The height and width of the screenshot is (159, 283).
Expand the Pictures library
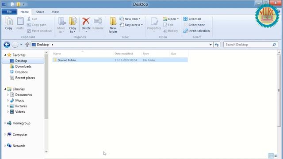(8, 106)
